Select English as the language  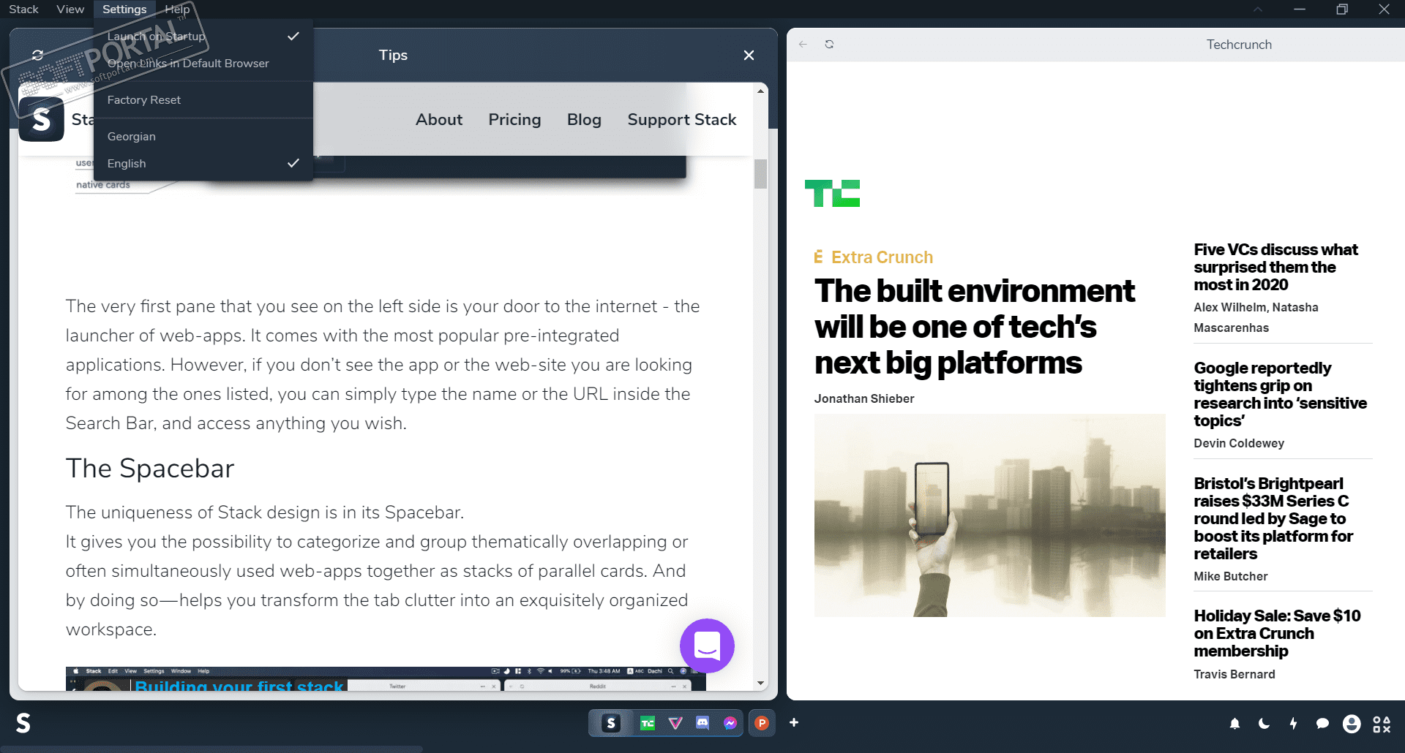(x=203, y=164)
